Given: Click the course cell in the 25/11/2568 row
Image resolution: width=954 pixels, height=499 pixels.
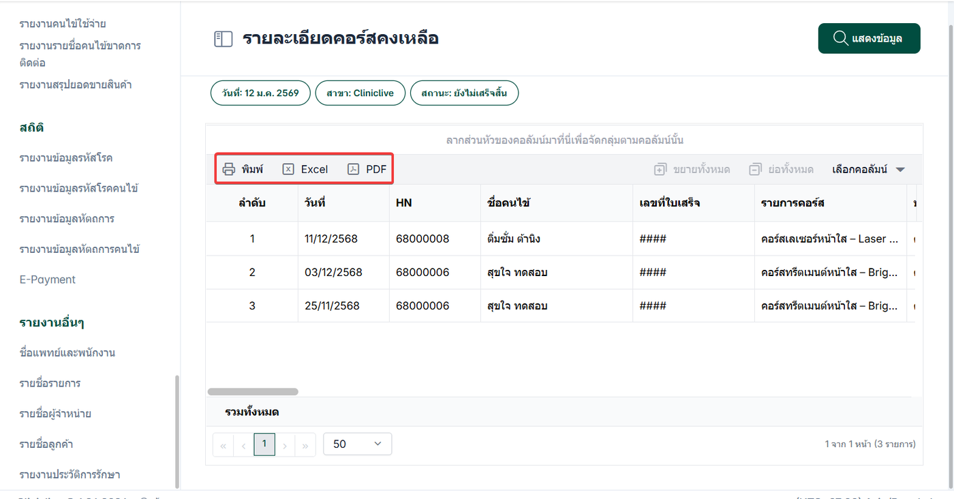Looking at the screenshot, I should pos(831,306).
